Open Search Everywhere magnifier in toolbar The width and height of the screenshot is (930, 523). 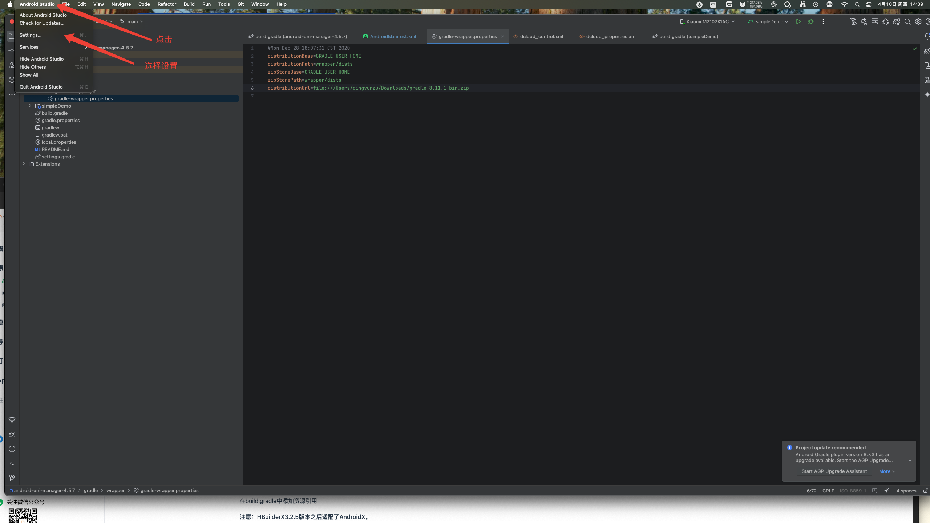907,21
